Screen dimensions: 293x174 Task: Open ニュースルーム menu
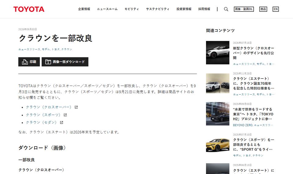pyautogui.click(x=107, y=9)
